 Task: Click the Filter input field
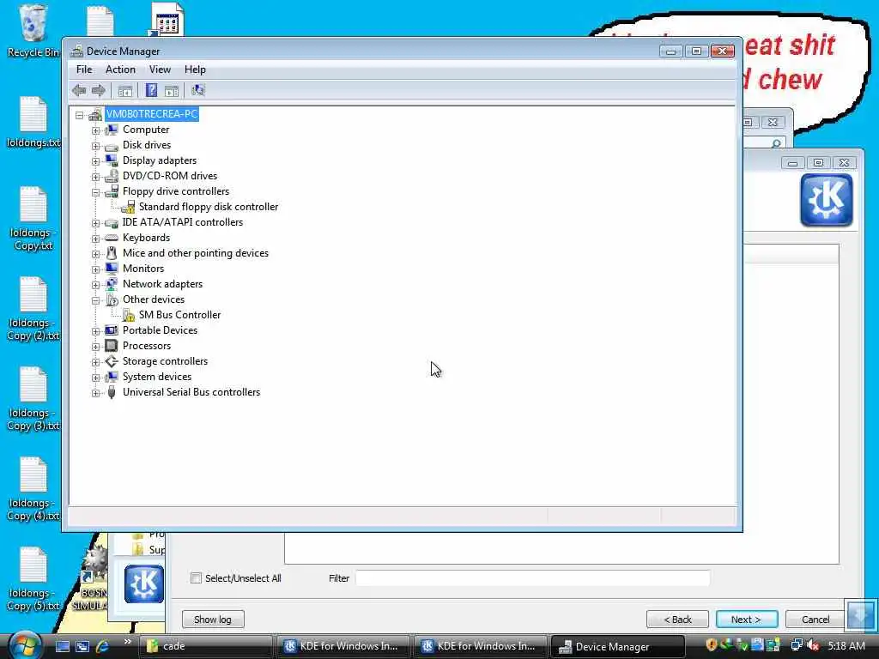[x=532, y=577]
